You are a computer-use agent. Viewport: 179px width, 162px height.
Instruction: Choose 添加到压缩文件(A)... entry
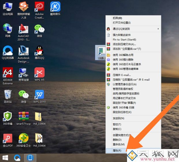click(x=133, y=44)
